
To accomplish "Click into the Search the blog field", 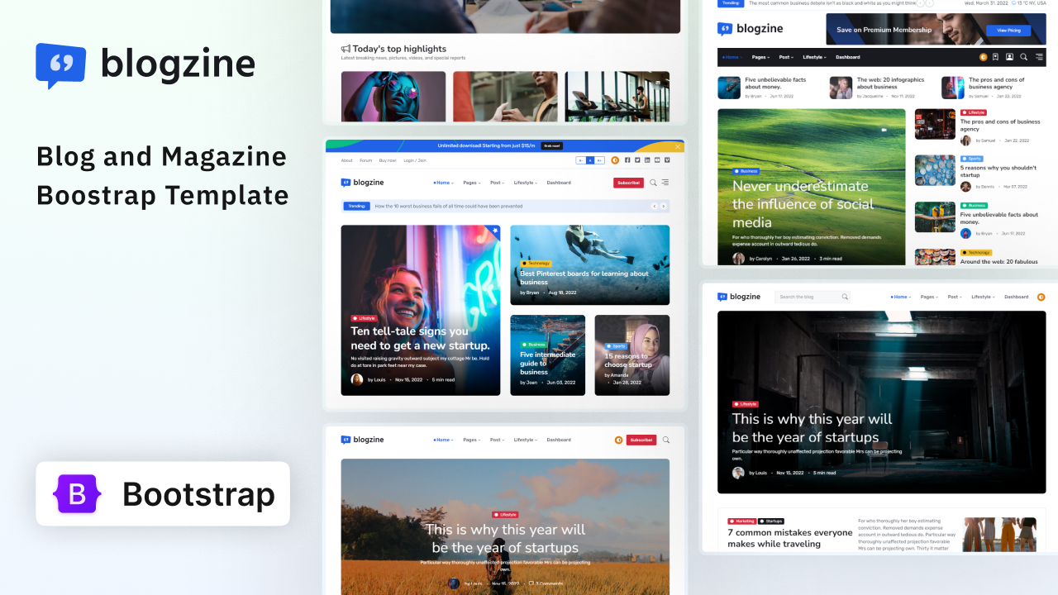I will coord(813,297).
